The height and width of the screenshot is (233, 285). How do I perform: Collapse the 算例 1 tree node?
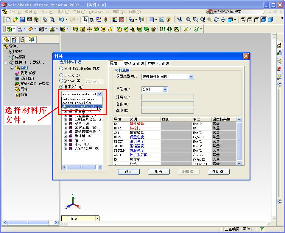pos(6,63)
